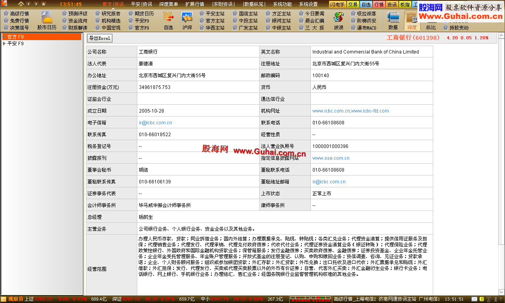The height and width of the screenshot is (303, 505).
Task: Switch to 平安|资讯 menu tab
Action: pyautogui.click(x=141, y=4)
